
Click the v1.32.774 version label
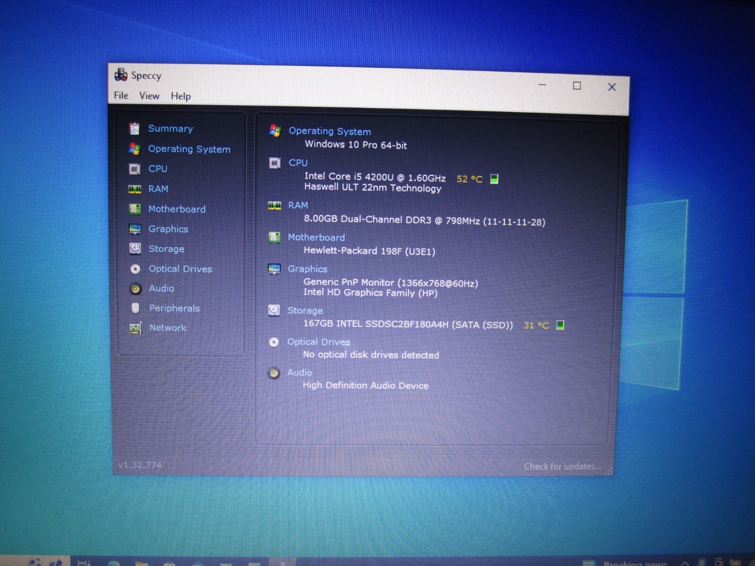pos(140,465)
